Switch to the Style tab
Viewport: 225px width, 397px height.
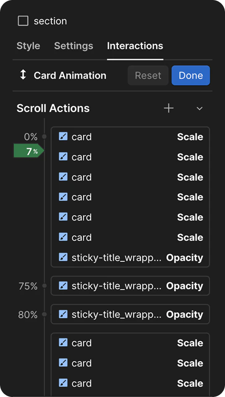(28, 46)
